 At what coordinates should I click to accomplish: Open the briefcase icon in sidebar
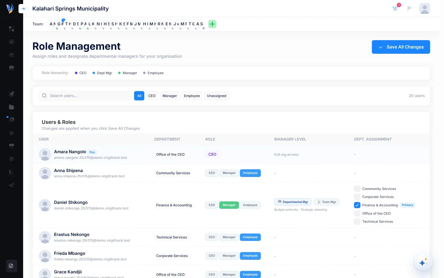11,68
